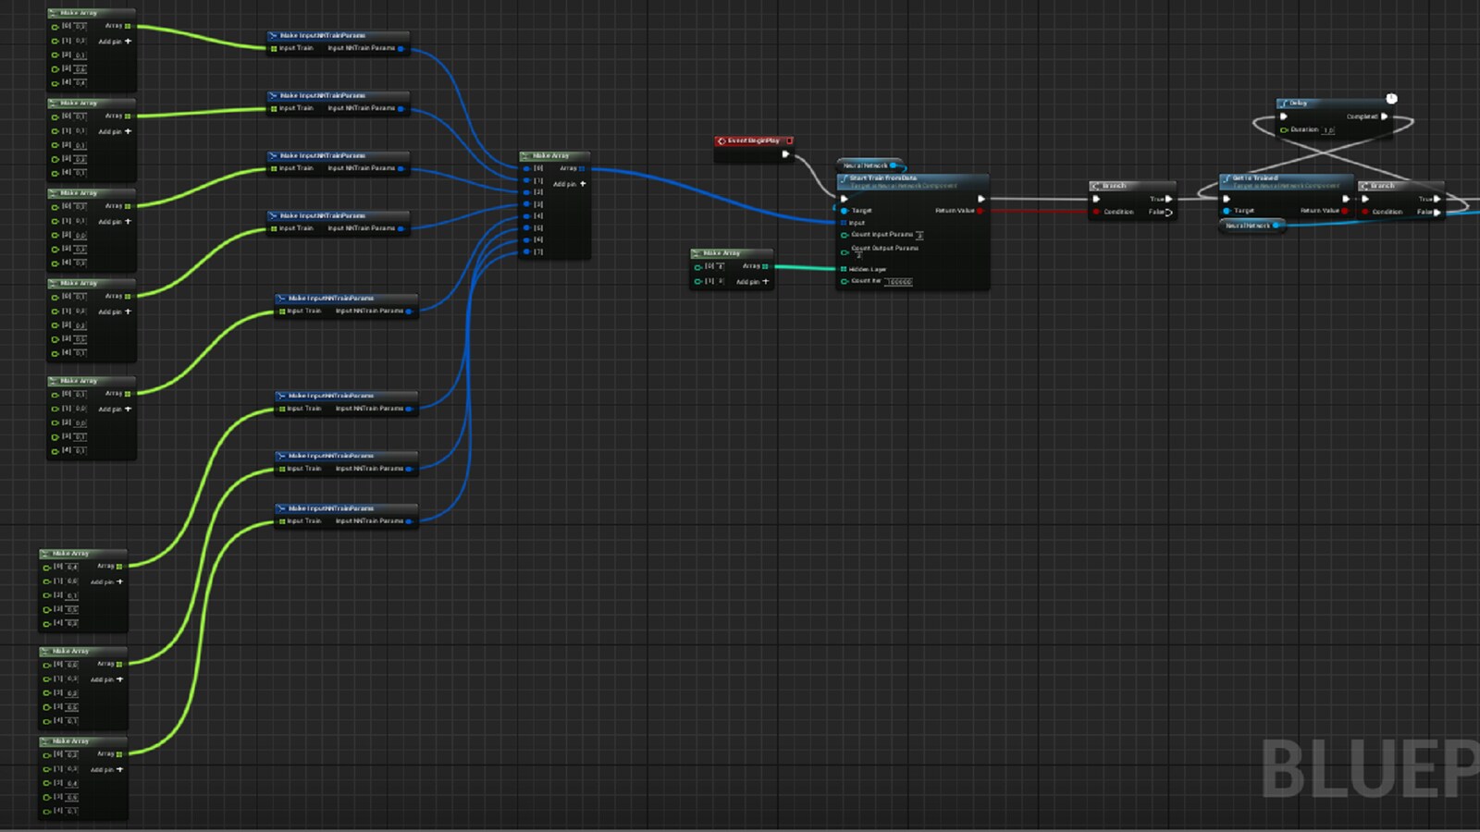
Task: Edit the Count Input Params value on Start Train FromData
Action: [920, 235]
